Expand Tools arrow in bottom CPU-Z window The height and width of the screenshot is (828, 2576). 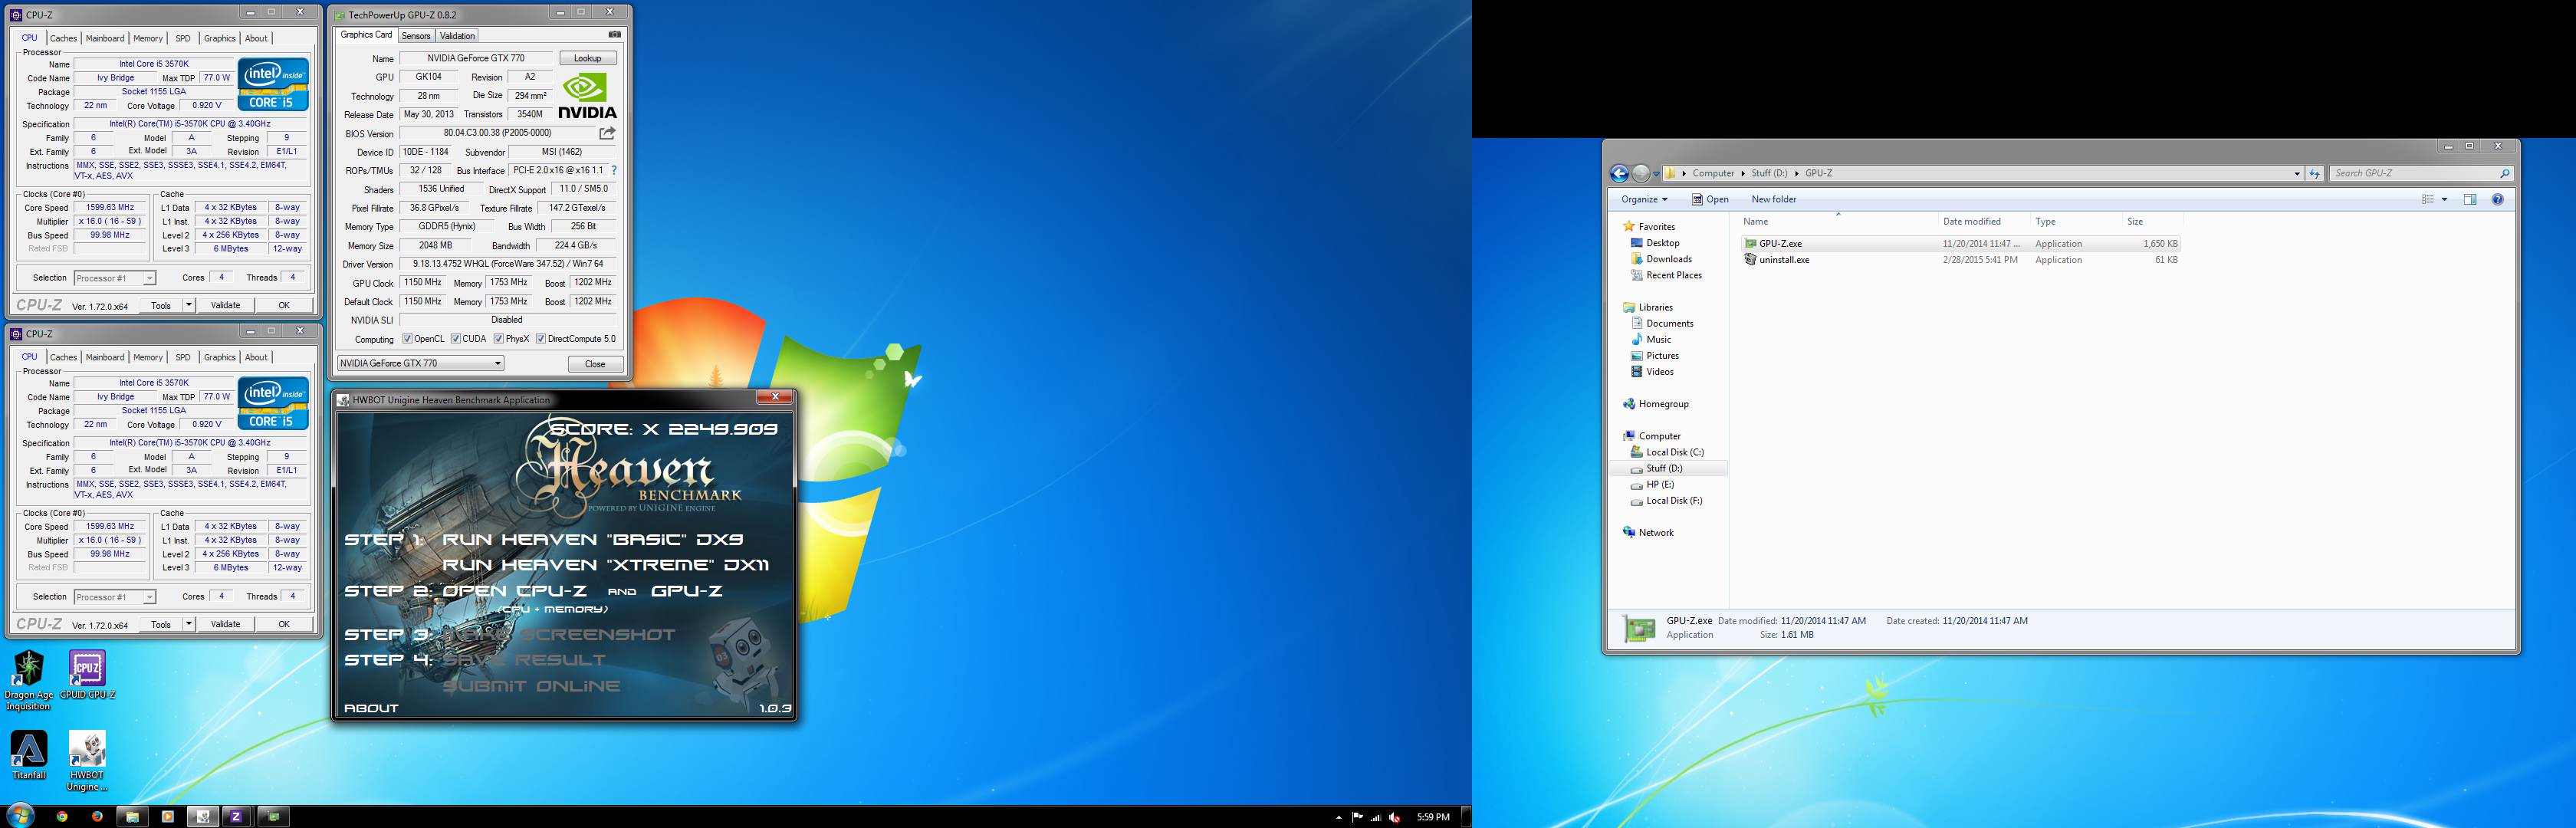pyautogui.click(x=188, y=624)
